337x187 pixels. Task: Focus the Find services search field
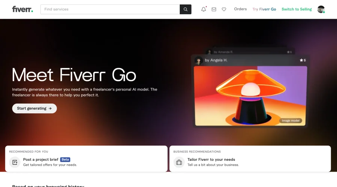click(110, 9)
